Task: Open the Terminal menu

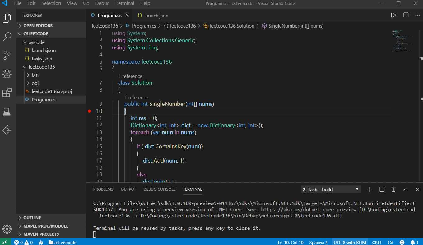Action: (125, 3)
